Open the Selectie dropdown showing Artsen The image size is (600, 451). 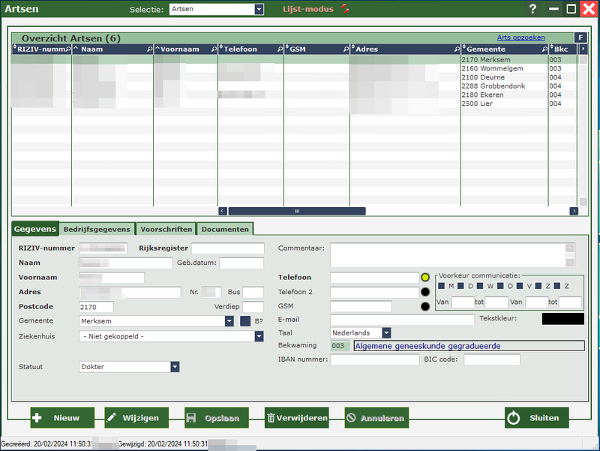tap(259, 10)
